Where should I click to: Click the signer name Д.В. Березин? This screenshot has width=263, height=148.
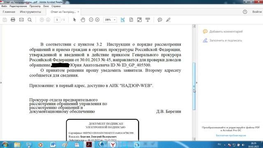click(168, 111)
